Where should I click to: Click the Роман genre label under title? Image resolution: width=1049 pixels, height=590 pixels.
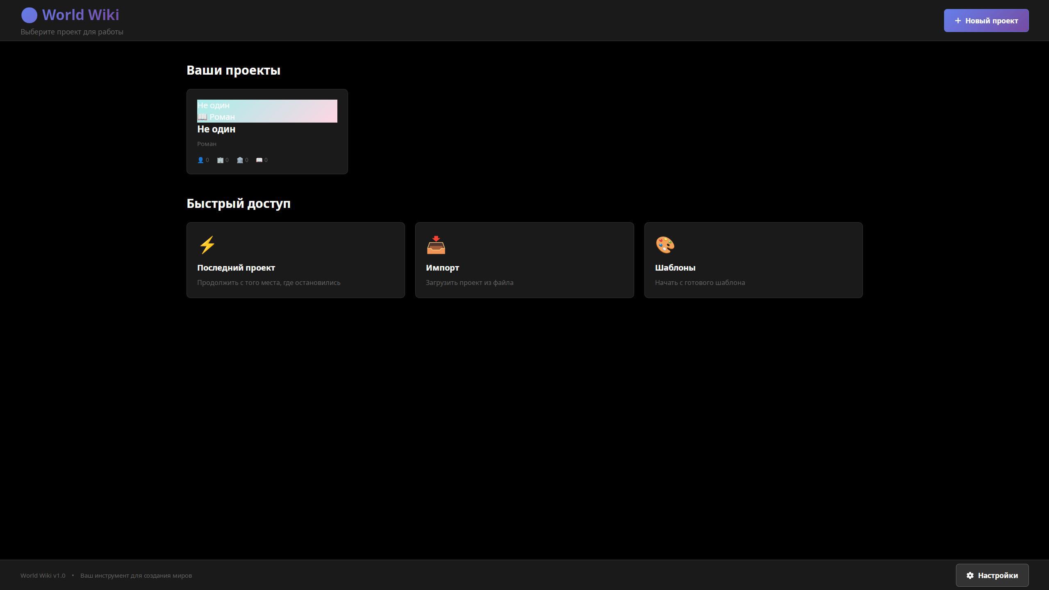(x=207, y=144)
